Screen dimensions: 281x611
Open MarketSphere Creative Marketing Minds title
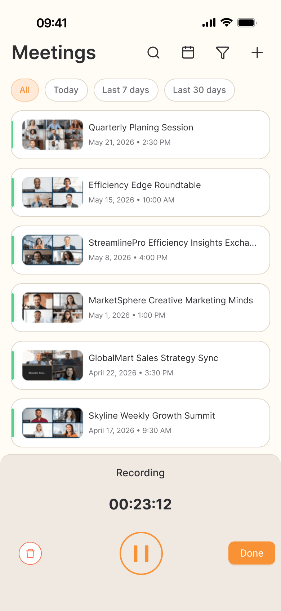171,300
